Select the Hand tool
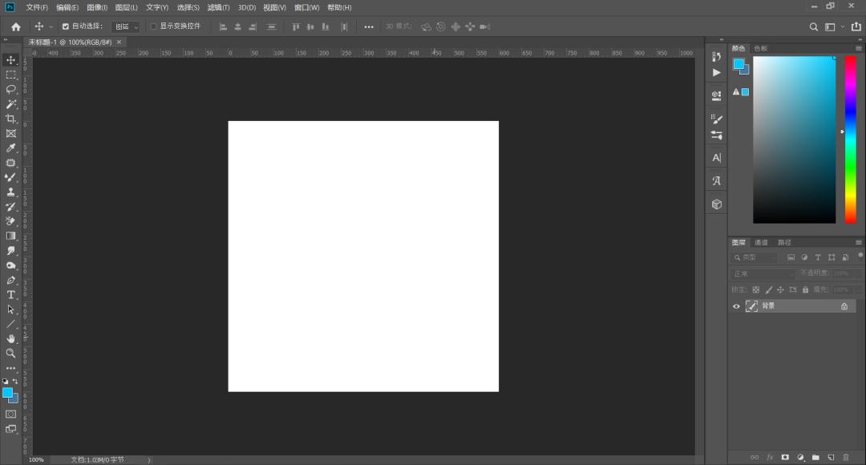The height and width of the screenshot is (465, 866). point(10,338)
